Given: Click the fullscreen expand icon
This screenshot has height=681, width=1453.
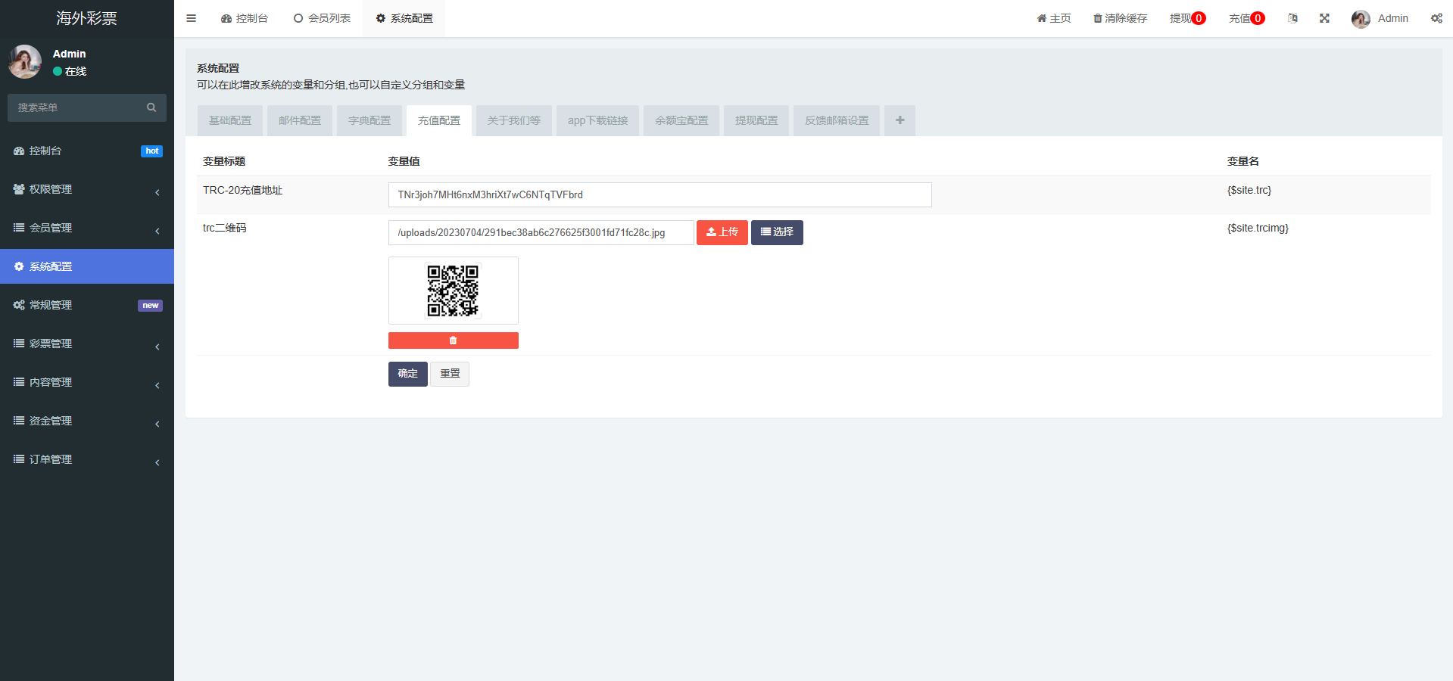Looking at the screenshot, I should [1324, 18].
